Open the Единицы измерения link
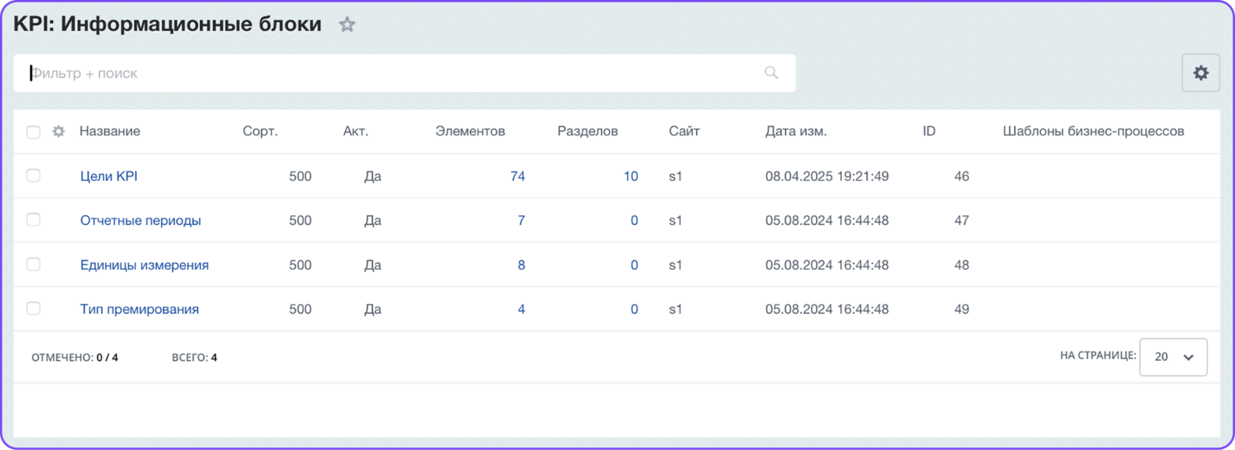1235x450 pixels. coord(144,265)
